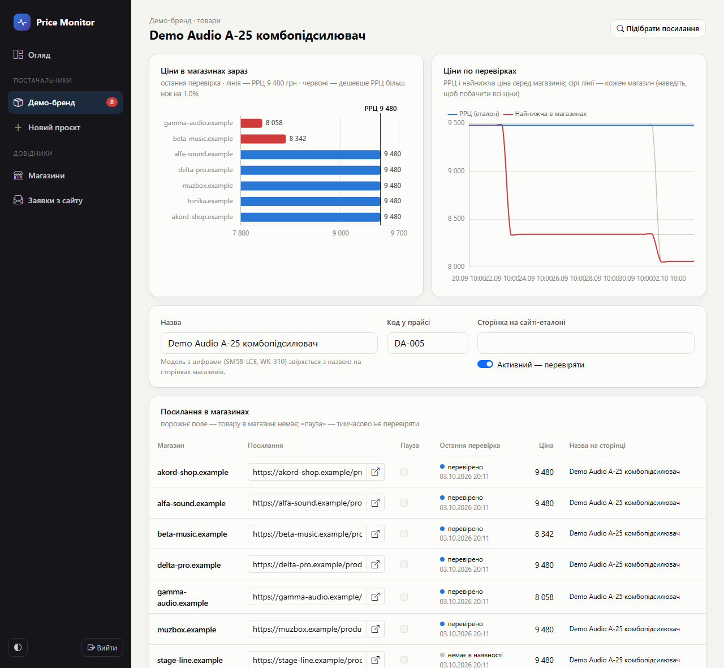Toggle the dark/light theme icon

18,648
